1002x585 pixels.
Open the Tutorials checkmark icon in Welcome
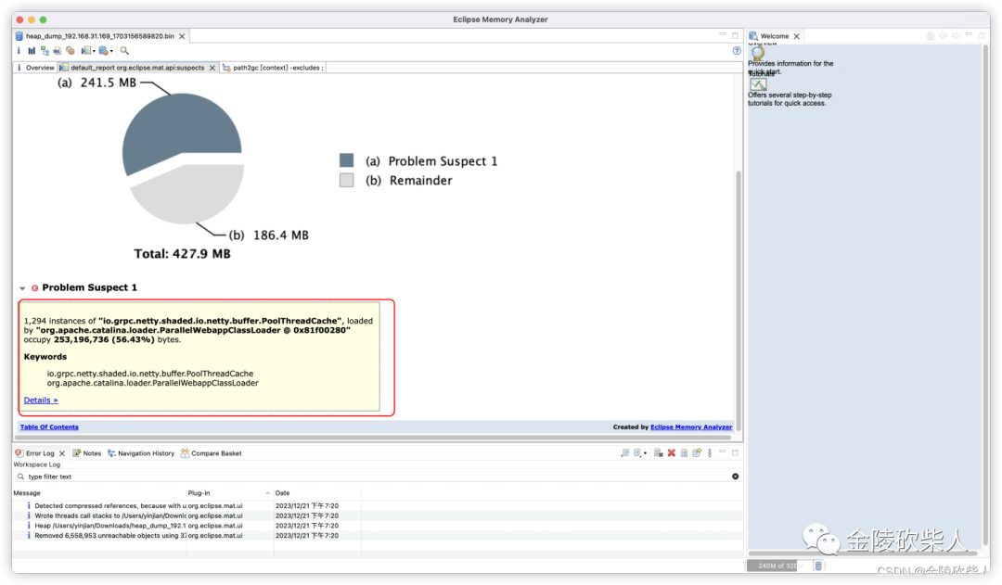tap(758, 83)
